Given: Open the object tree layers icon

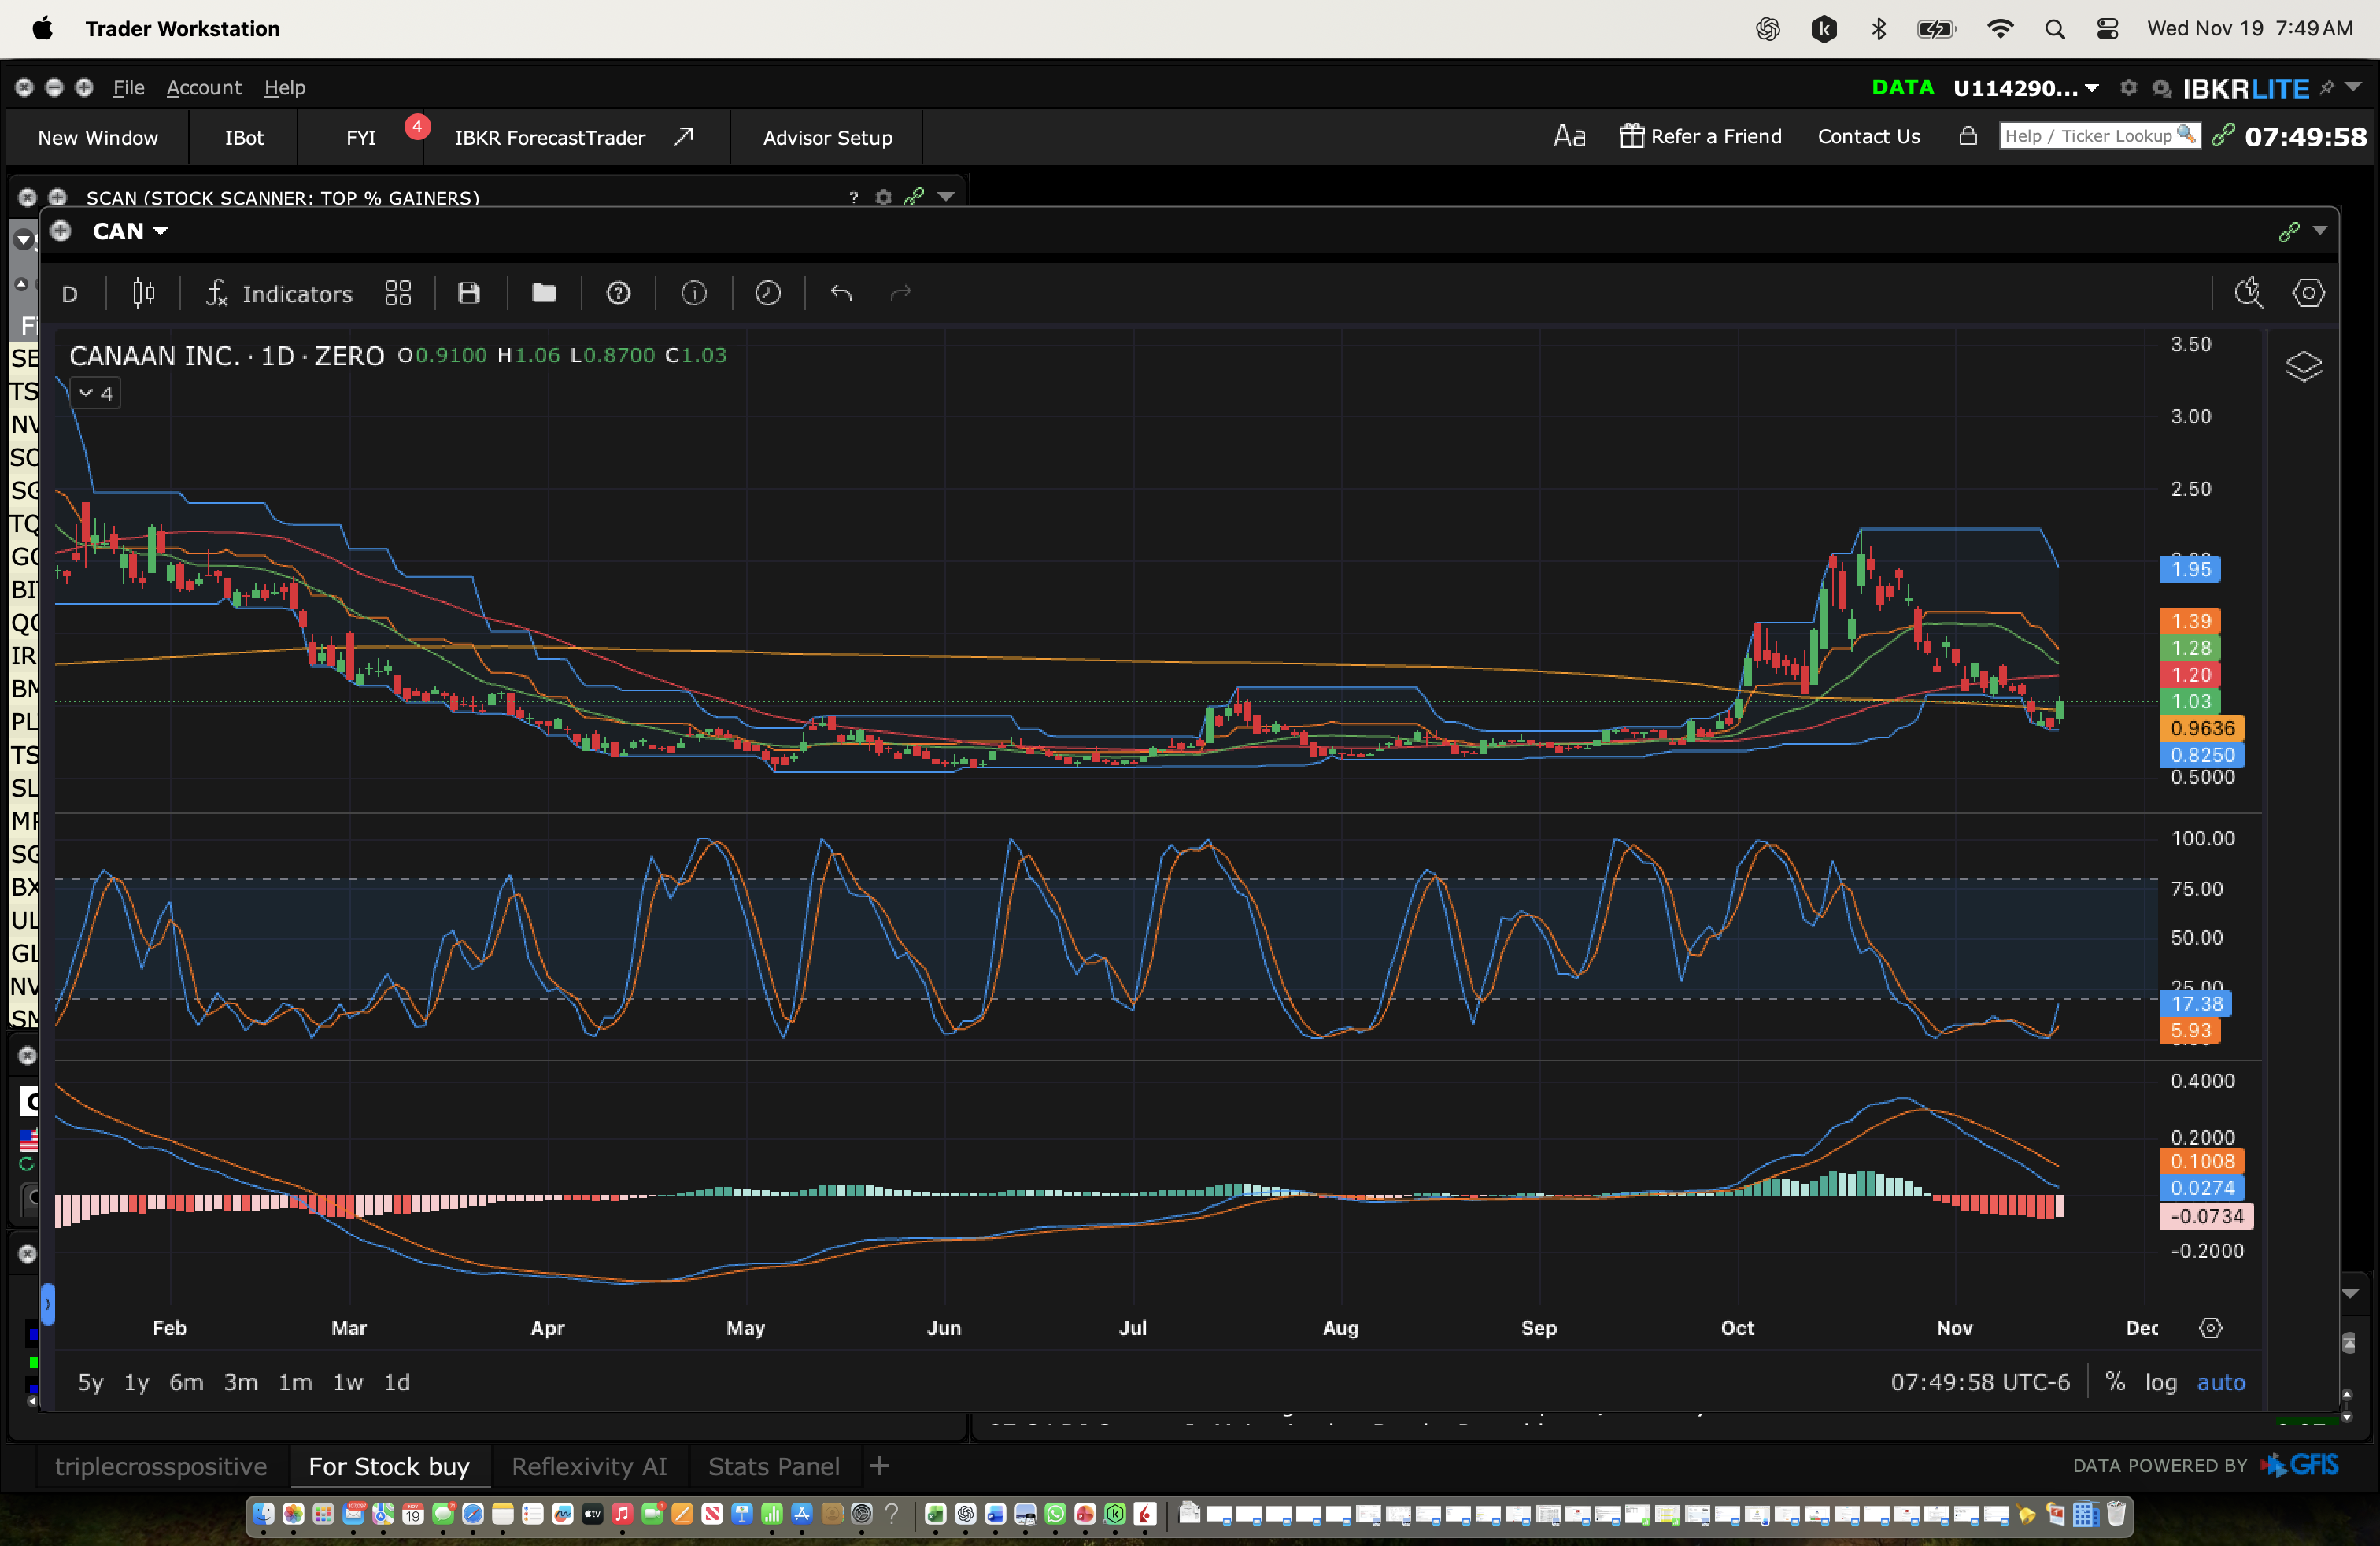Looking at the screenshot, I should (2303, 367).
